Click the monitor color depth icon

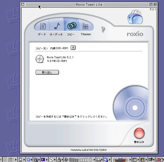pos(143,160)
